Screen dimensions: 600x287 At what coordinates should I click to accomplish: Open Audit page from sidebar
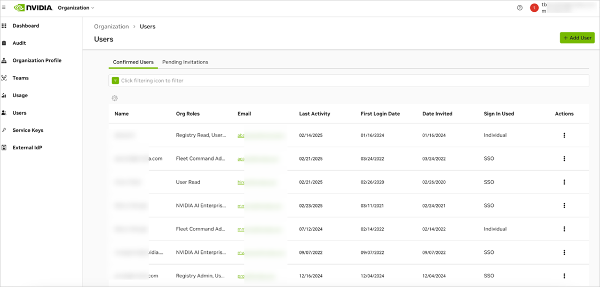[19, 43]
